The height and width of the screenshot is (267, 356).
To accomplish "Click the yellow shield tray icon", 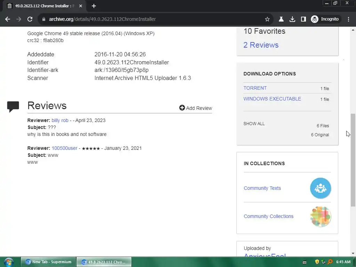I will (x=317, y=262).
